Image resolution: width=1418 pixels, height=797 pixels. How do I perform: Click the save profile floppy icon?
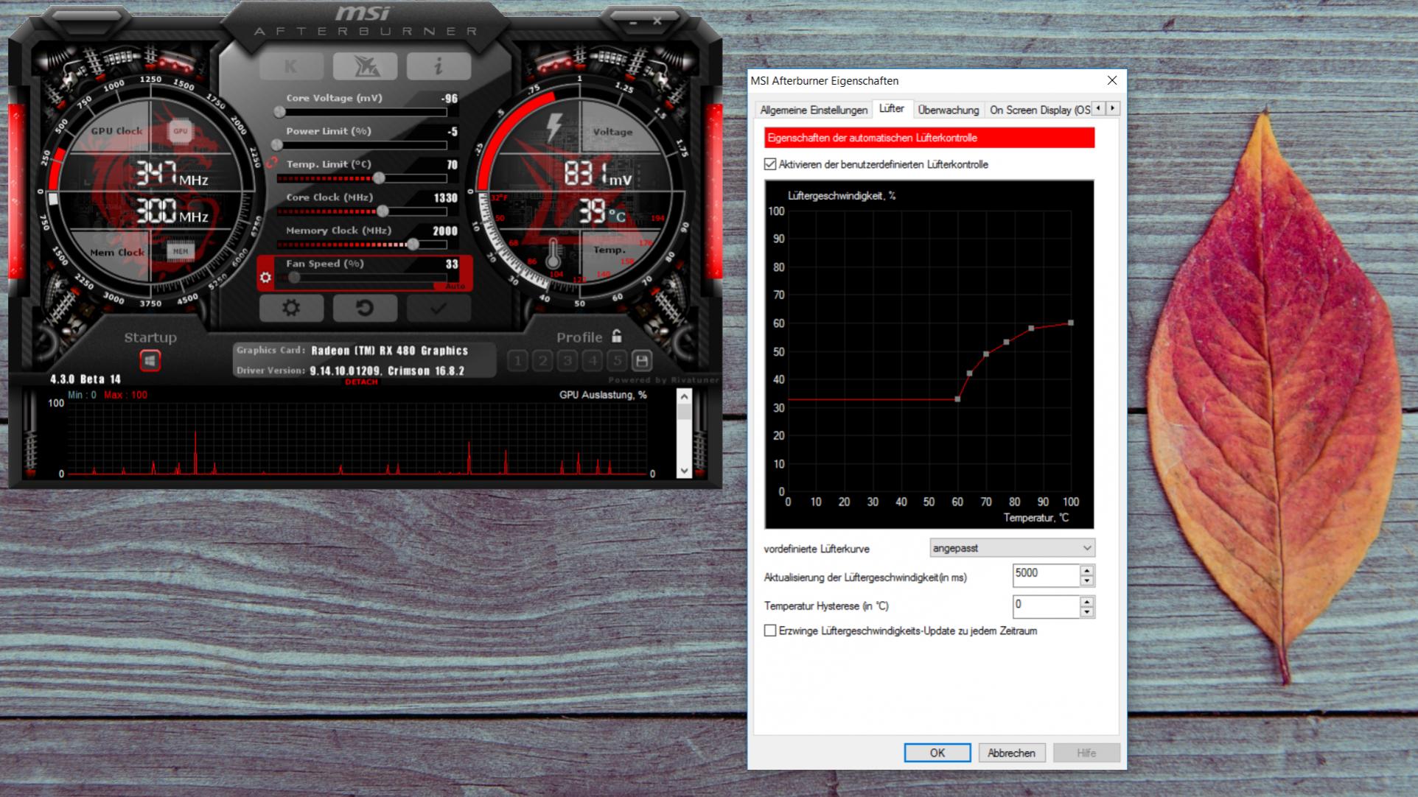pyautogui.click(x=642, y=361)
